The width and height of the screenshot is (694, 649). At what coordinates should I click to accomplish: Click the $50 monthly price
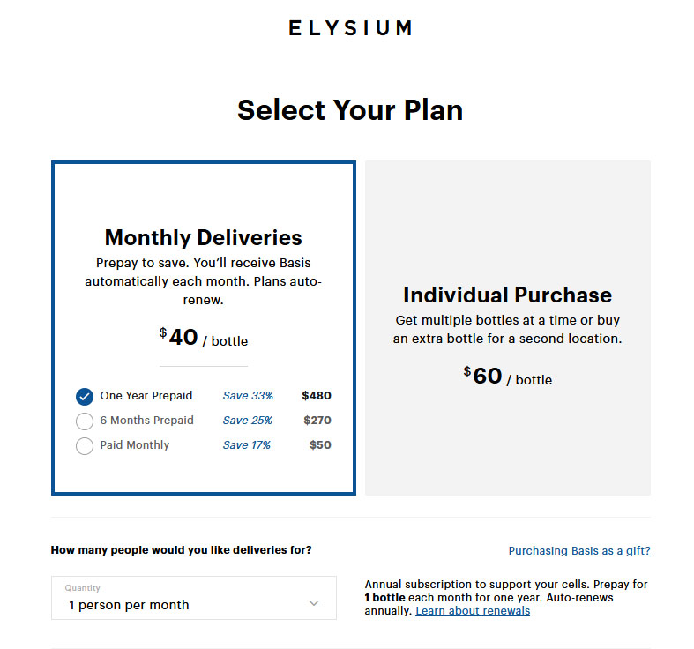pyautogui.click(x=320, y=445)
